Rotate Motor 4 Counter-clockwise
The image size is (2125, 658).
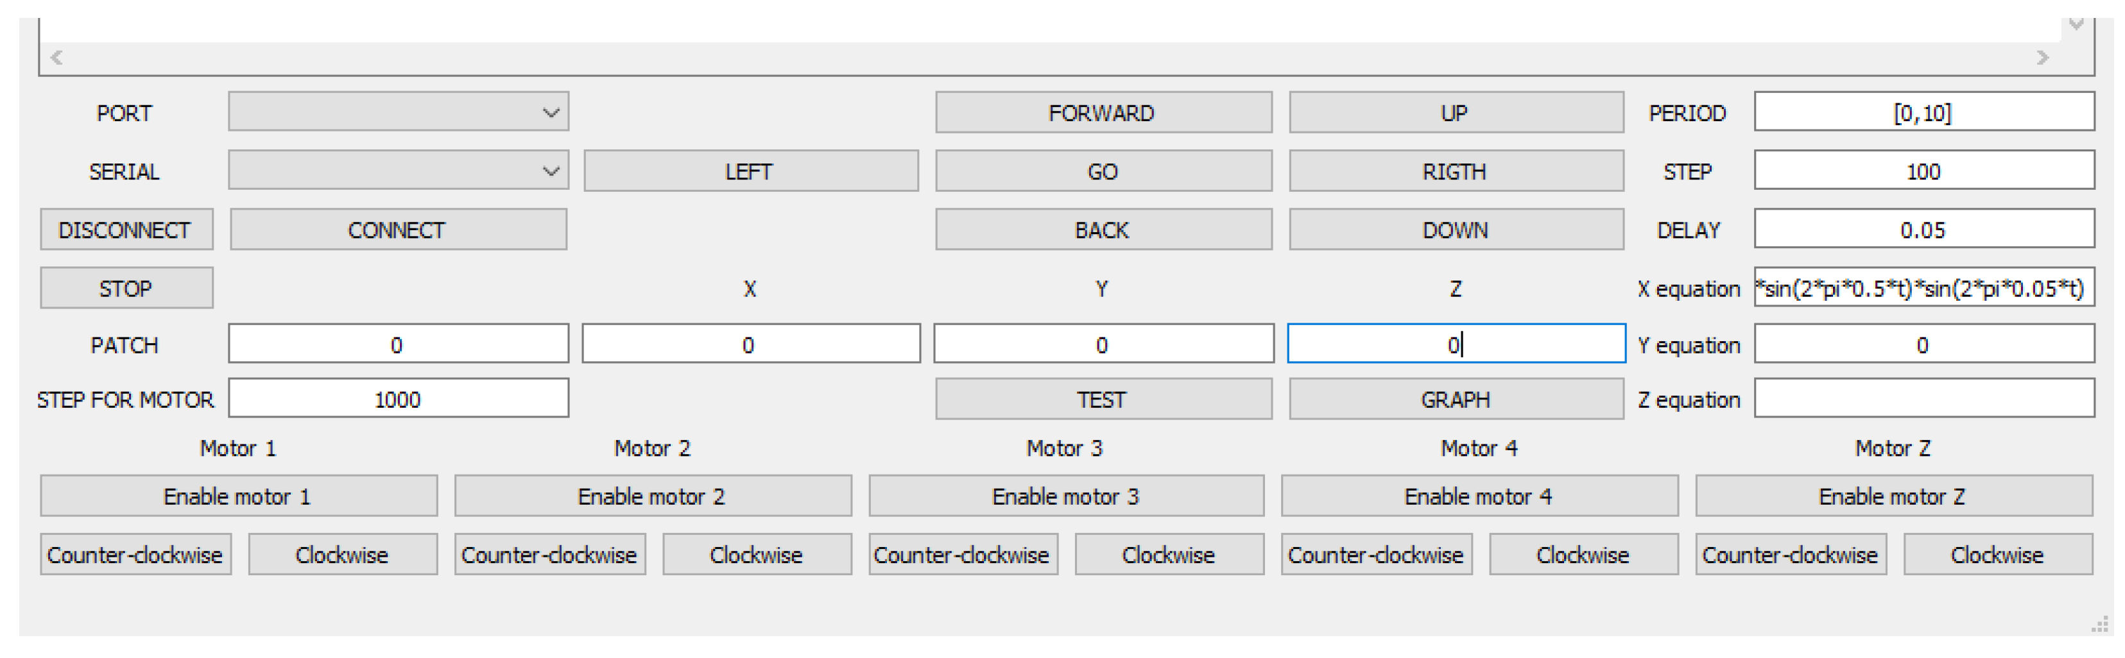(1376, 554)
